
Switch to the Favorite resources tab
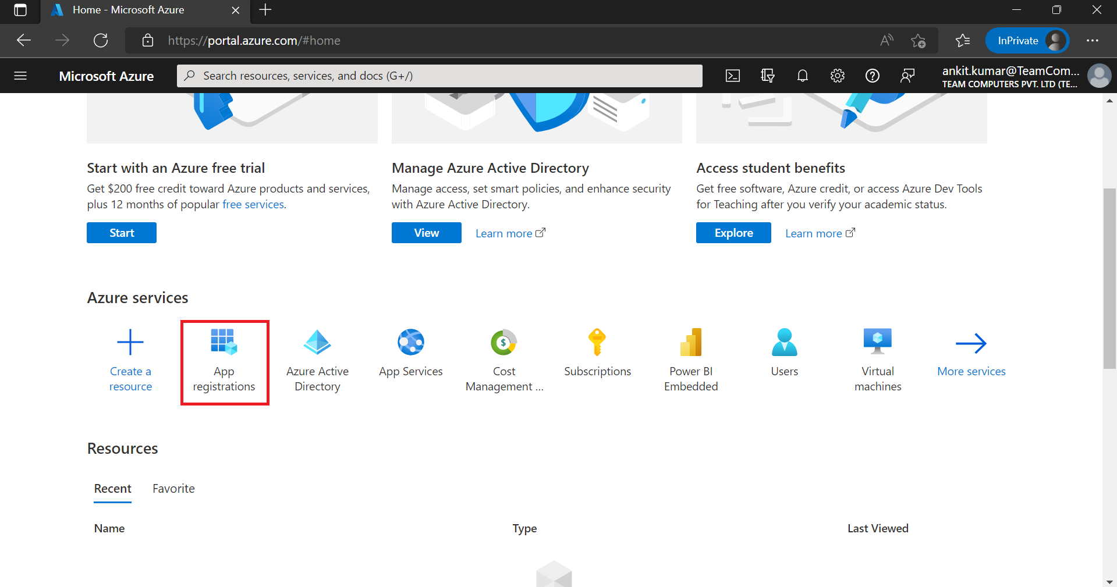tap(173, 489)
